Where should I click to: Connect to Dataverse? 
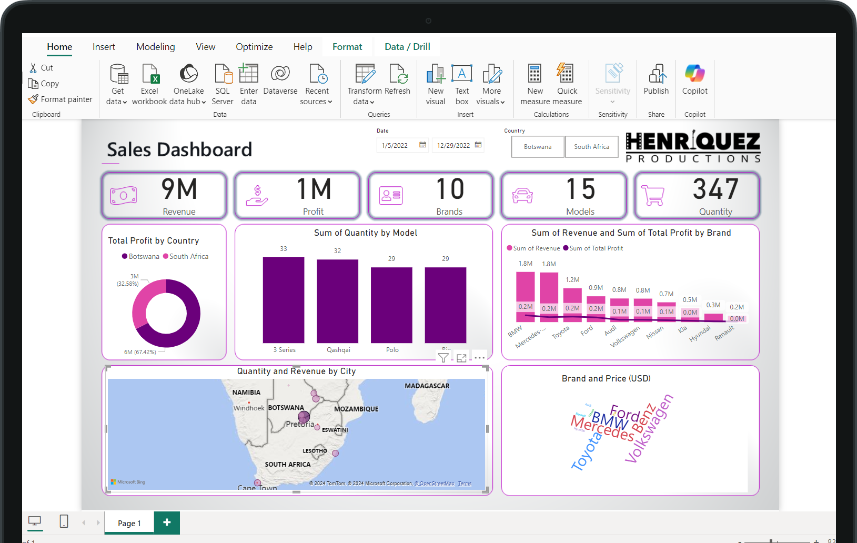pos(280,74)
